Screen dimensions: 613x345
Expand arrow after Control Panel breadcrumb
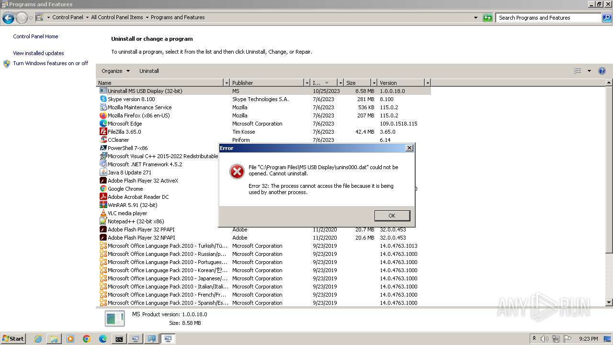pyautogui.click(x=87, y=17)
